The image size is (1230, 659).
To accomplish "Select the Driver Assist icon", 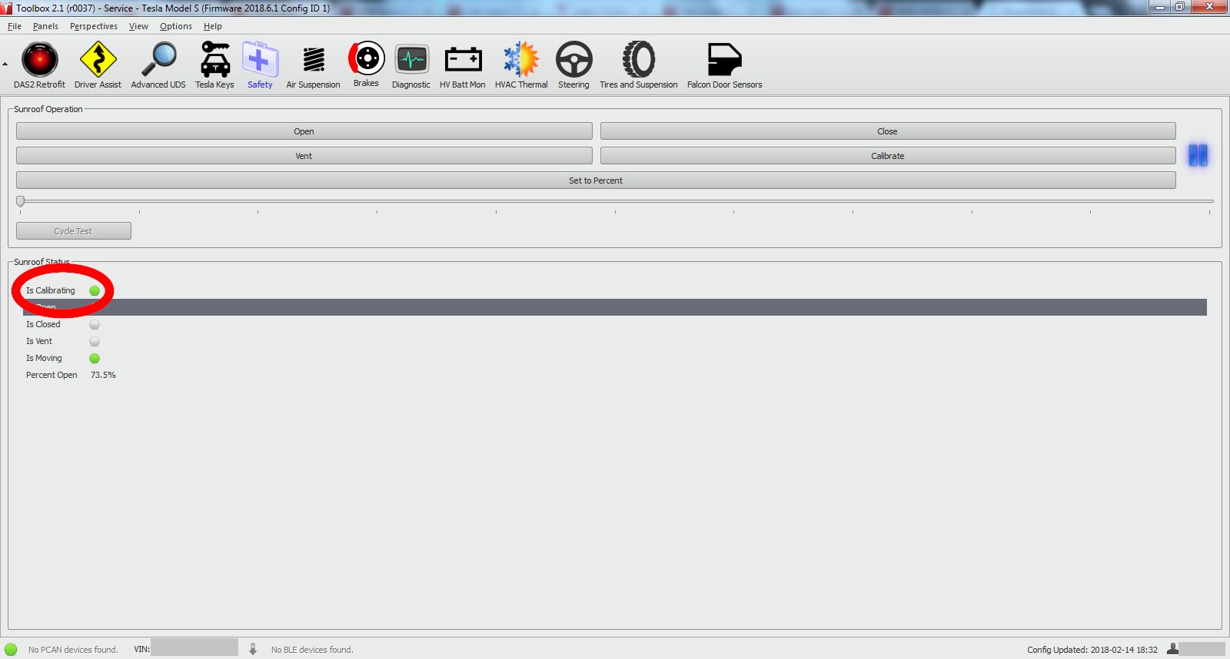I will 98,61.
